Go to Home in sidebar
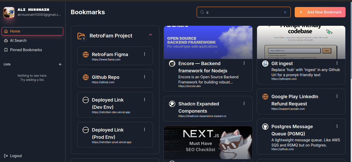Screen dimensions: 352x162 tap(32, 31)
